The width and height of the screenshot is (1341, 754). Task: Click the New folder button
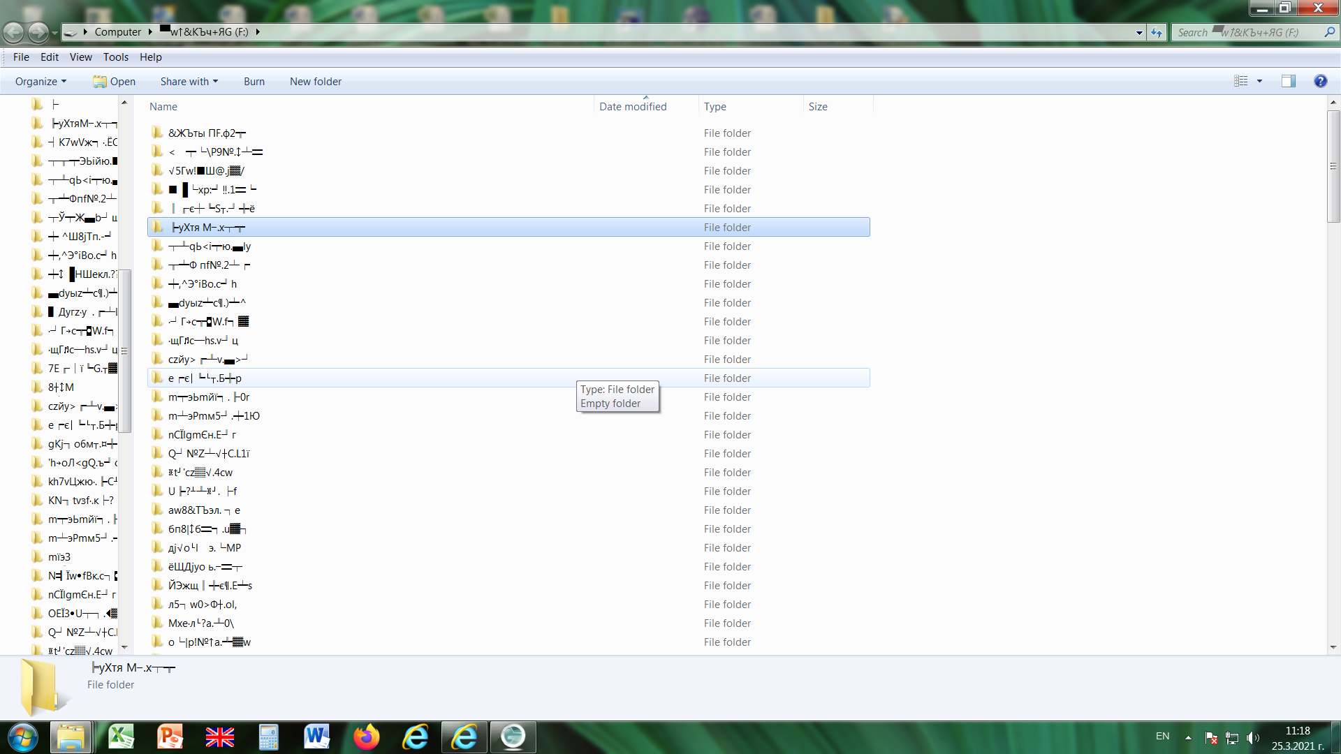315,81
